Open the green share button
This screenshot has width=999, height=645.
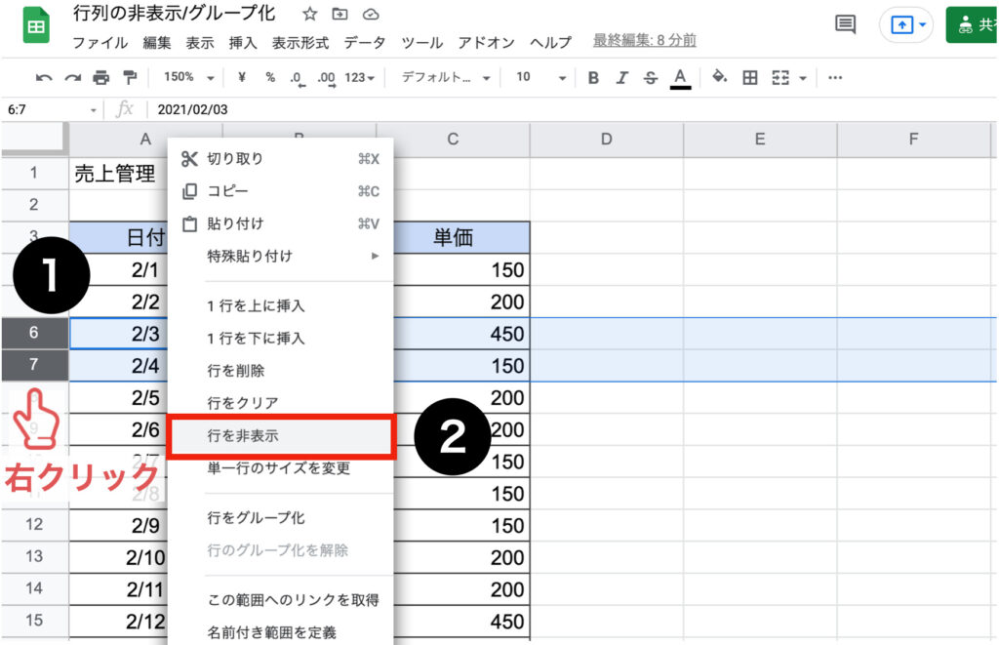(972, 24)
